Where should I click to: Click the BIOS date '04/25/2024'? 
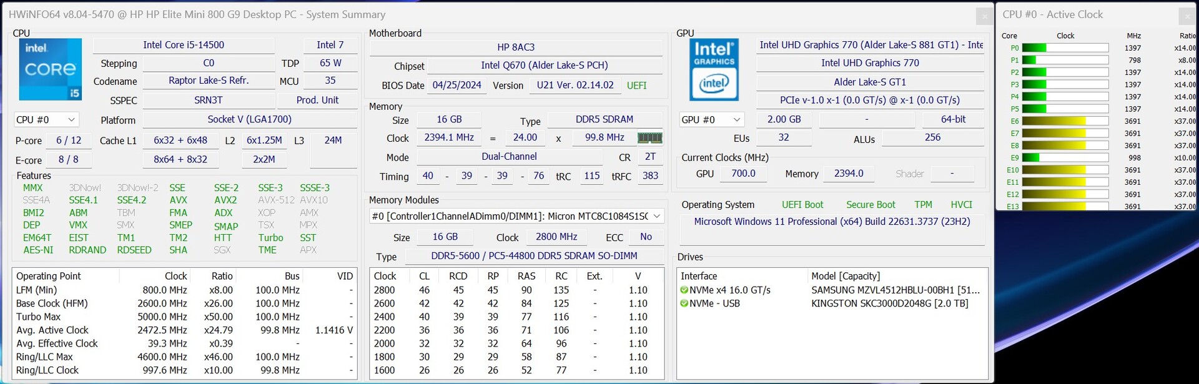tap(457, 85)
